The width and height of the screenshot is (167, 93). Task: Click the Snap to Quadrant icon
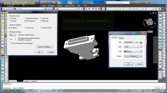point(133,9)
